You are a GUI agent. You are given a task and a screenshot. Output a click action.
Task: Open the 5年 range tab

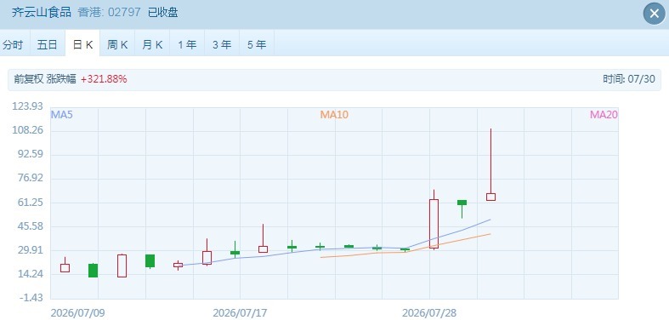[x=257, y=44]
